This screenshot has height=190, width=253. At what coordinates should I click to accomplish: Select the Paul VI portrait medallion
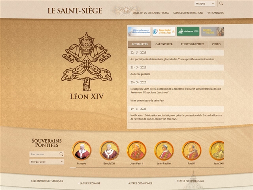[191, 150]
